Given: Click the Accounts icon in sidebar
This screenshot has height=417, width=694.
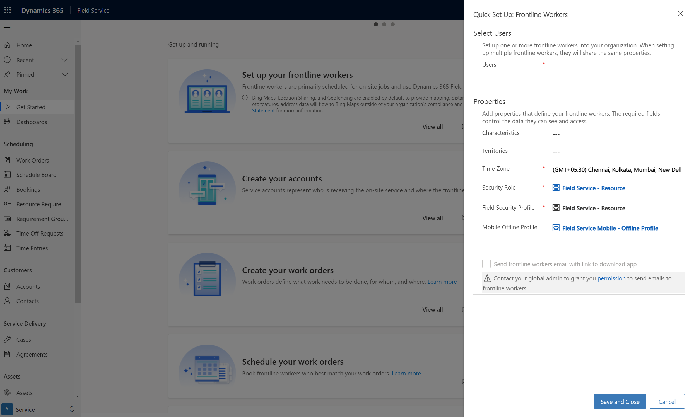Looking at the screenshot, I should point(7,286).
